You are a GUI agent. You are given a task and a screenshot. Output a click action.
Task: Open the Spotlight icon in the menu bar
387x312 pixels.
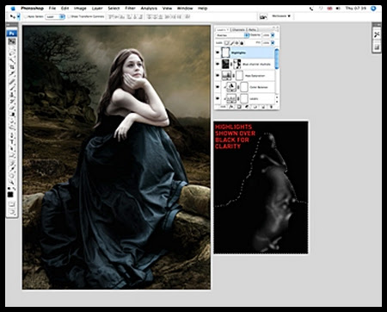(x=373, y=9)
